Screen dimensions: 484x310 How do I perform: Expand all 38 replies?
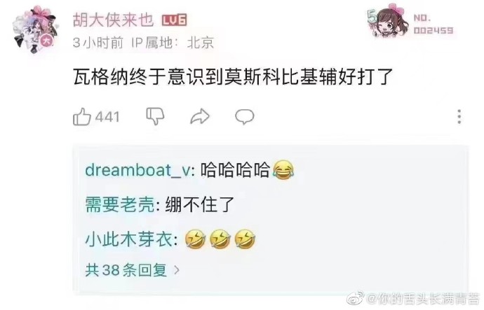126,270
